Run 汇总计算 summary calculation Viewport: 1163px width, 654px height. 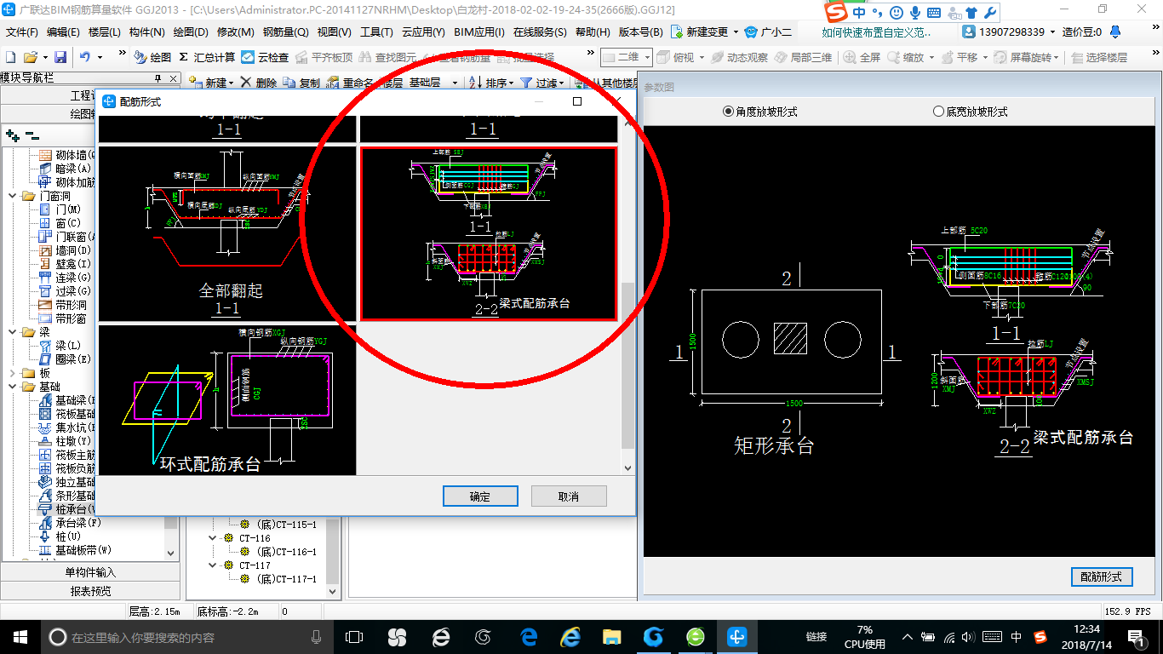[x=207, y=57]
